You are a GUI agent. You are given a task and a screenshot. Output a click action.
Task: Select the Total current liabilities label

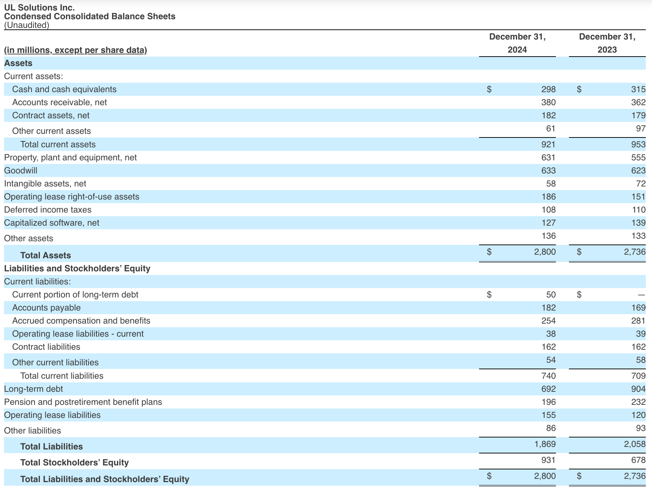(62, 376)
